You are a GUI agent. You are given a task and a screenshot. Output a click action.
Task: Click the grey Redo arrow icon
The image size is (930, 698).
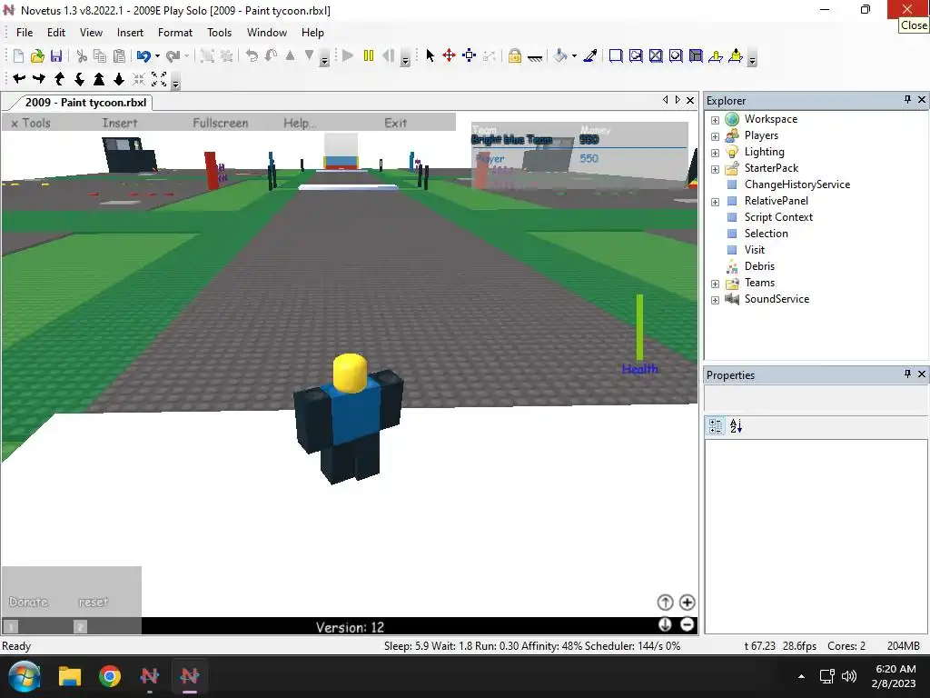[x=173, y=55]
